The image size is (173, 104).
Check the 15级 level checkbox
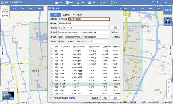tap(52, 71)
